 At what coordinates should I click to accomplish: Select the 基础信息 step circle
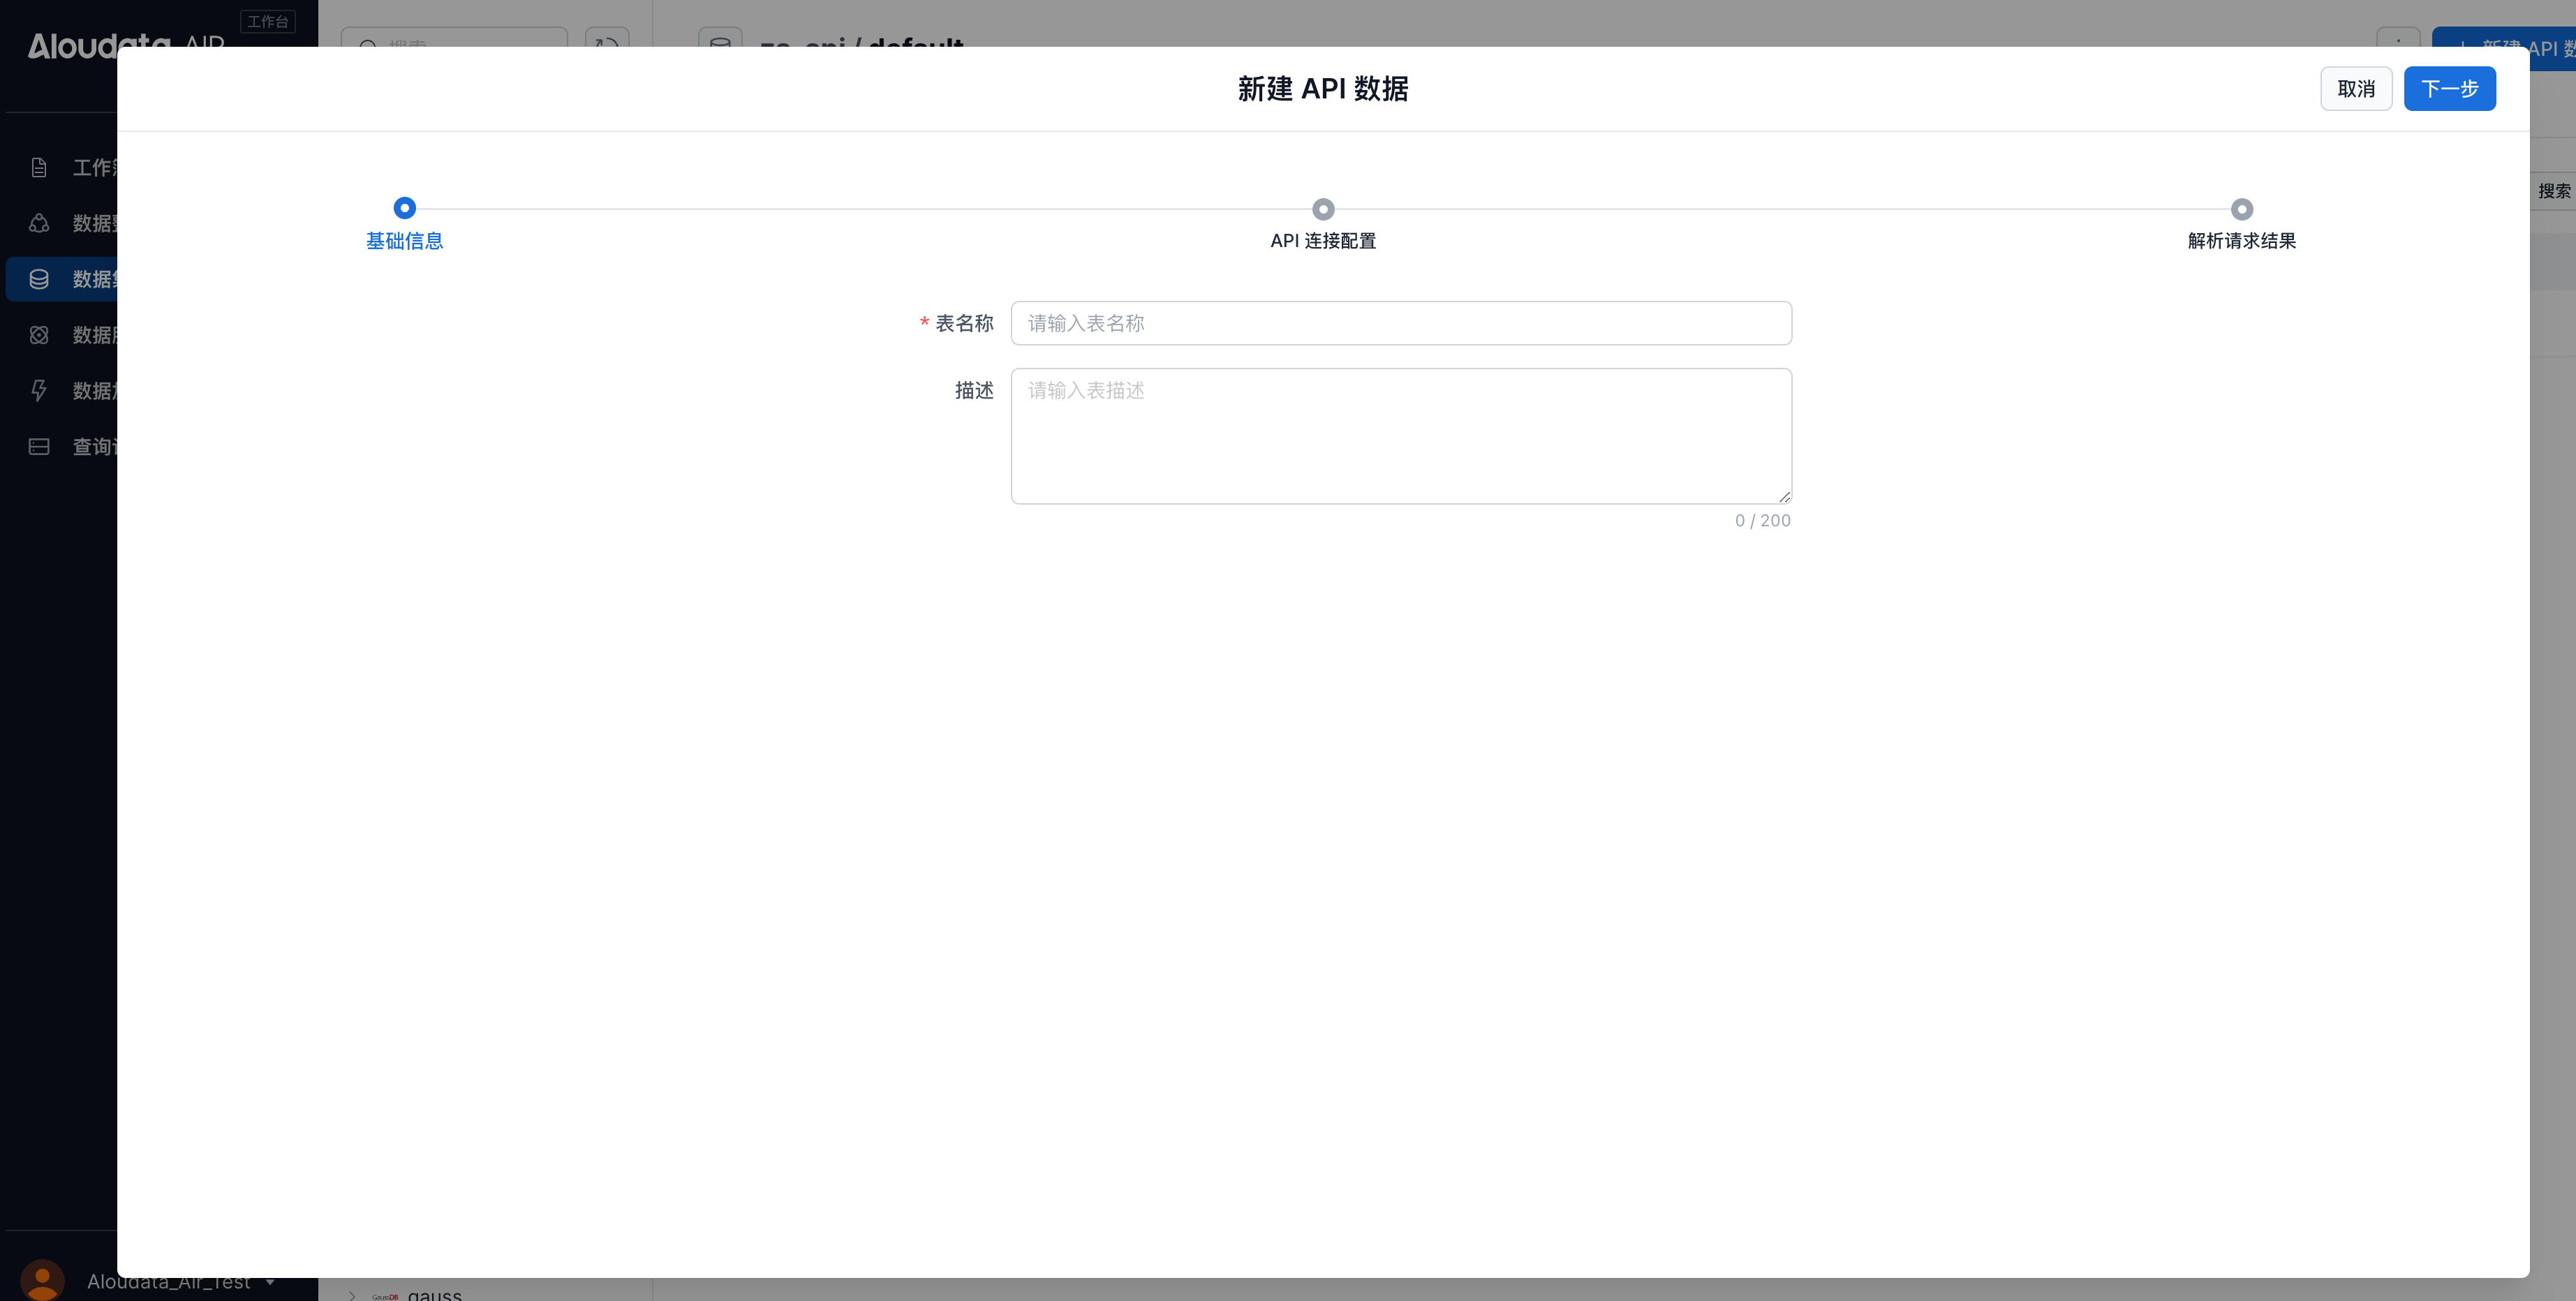point(404,208)
